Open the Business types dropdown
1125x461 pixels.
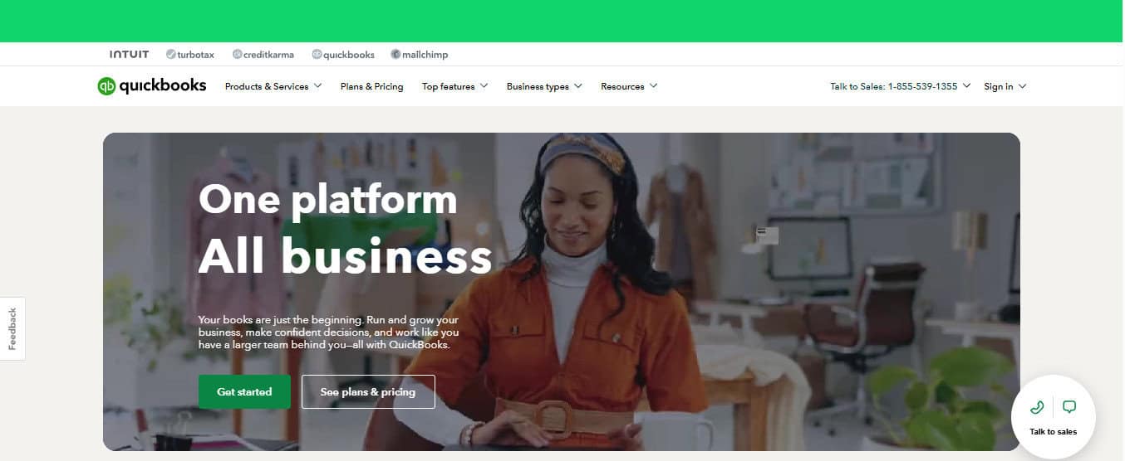tap(544, 86)
